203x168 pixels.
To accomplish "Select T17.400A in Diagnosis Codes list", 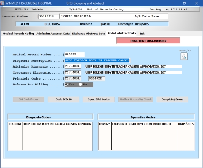I will (x=15, y=124).
